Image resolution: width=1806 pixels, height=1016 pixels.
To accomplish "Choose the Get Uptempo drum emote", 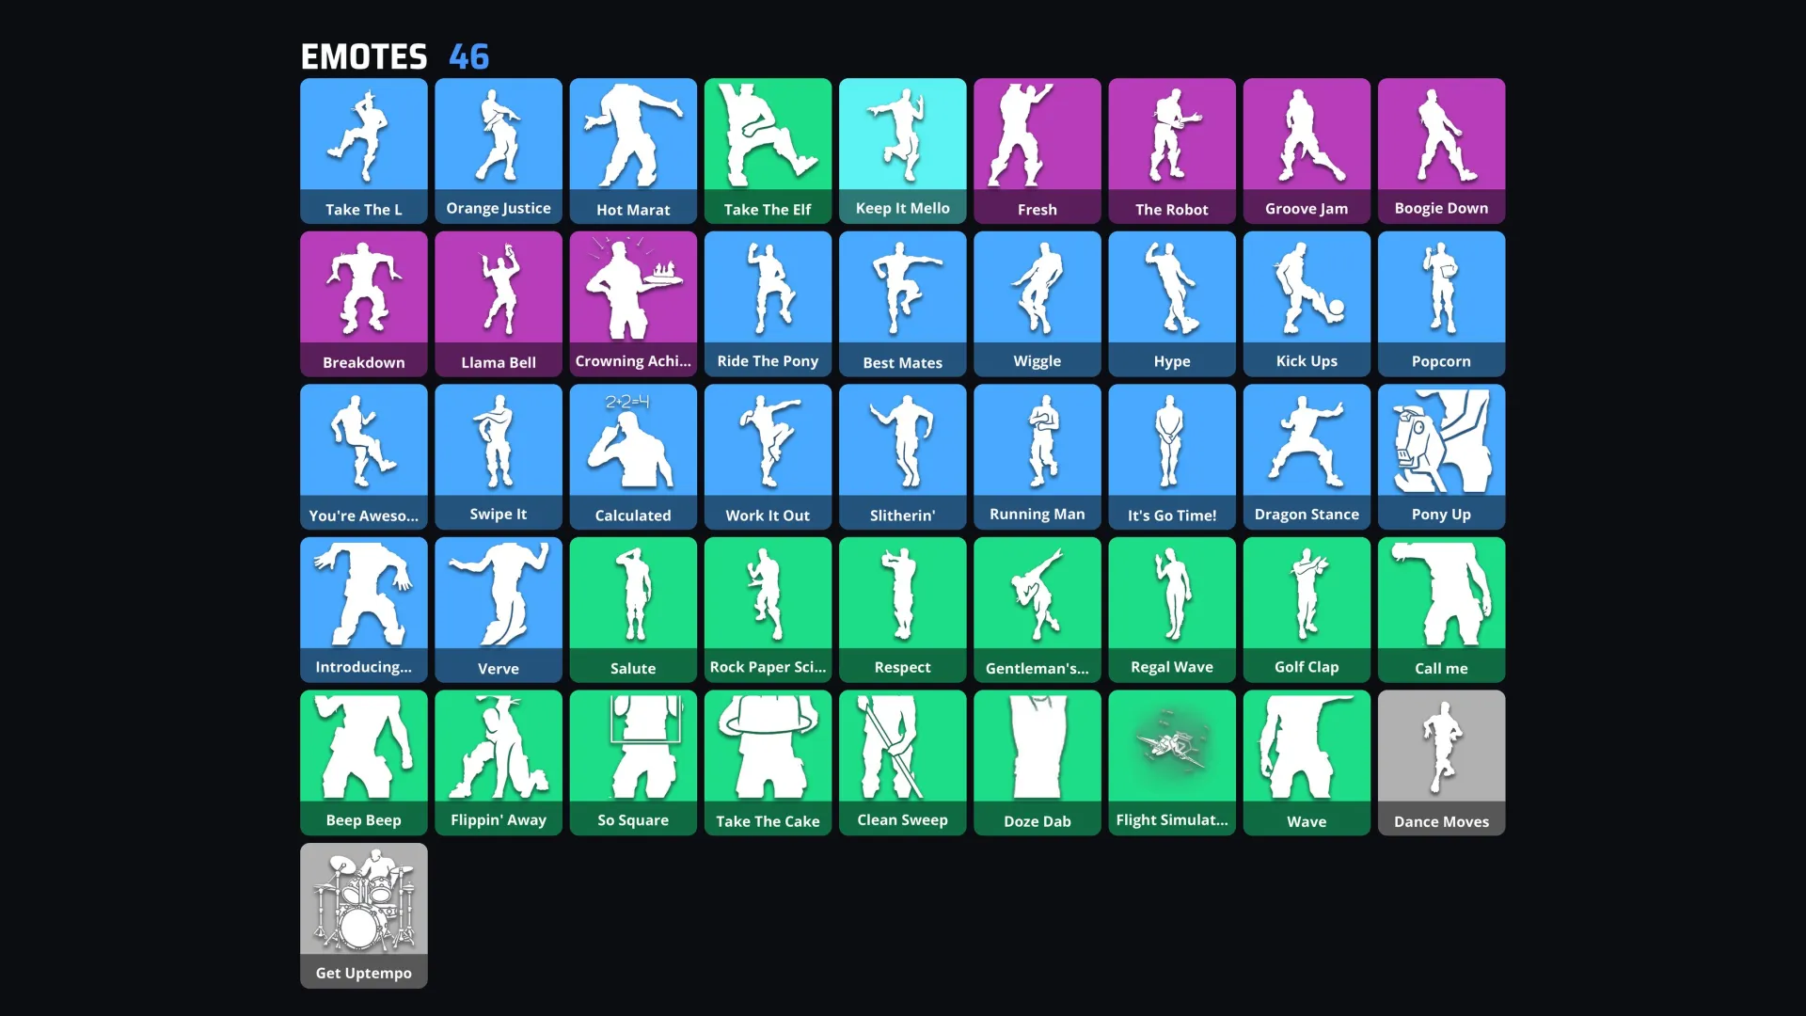I will (x=363, y=916).
